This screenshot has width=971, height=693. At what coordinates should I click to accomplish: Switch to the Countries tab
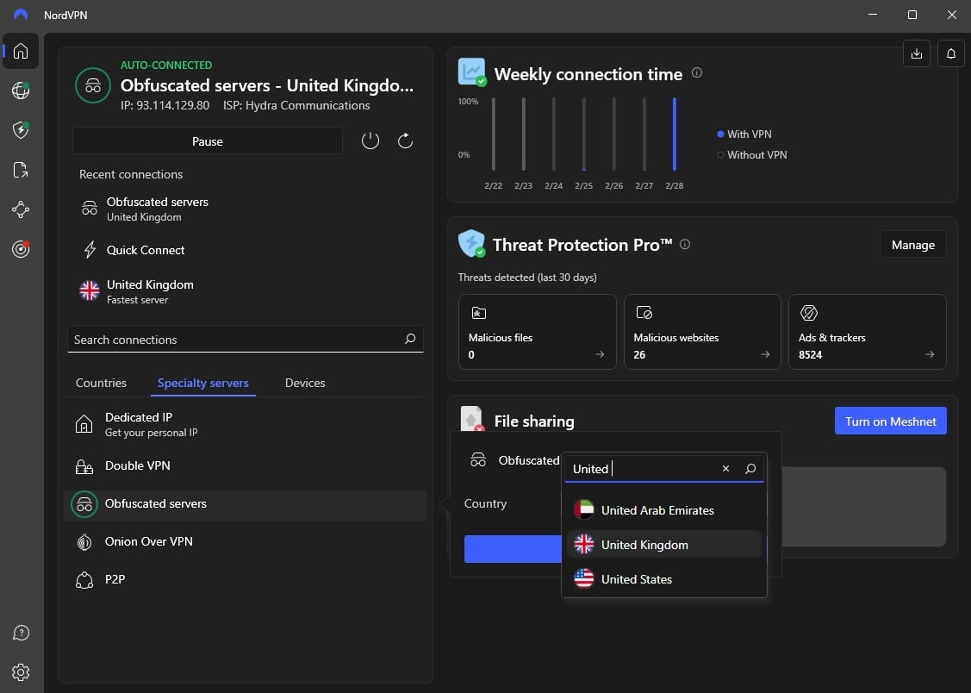(x=101, y=383)
